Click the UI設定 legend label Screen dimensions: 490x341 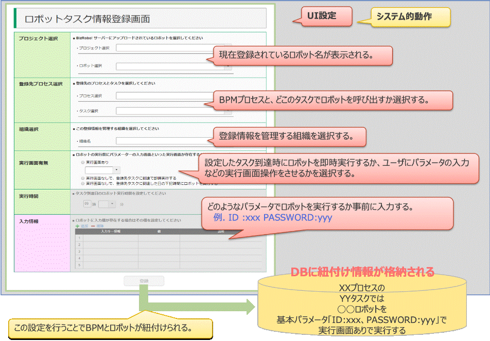(x=321, y=16)
